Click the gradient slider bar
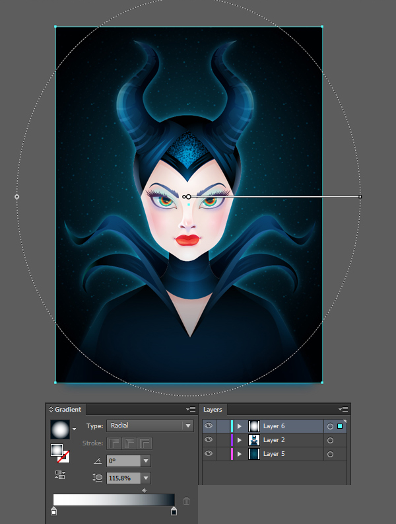396x524 pixels. click(114, 500)
